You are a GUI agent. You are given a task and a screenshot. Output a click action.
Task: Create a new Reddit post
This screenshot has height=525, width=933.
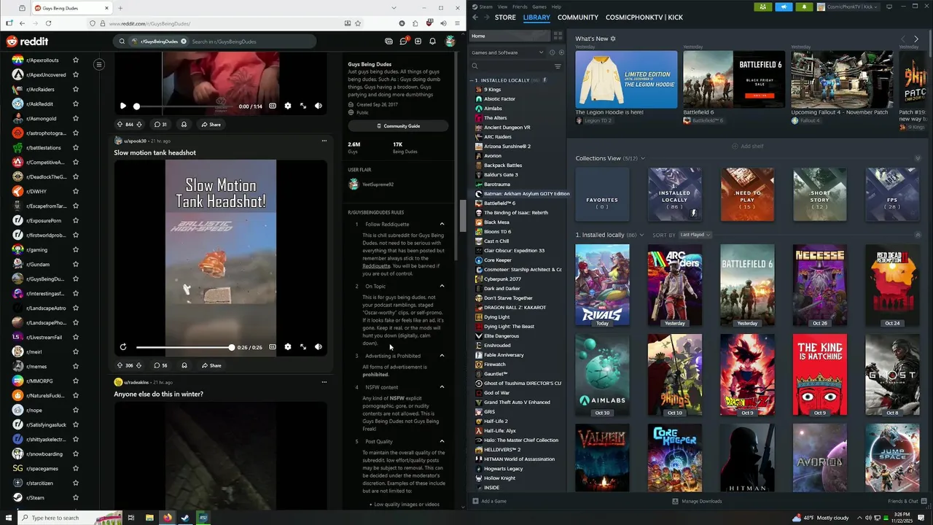[418, 42]
